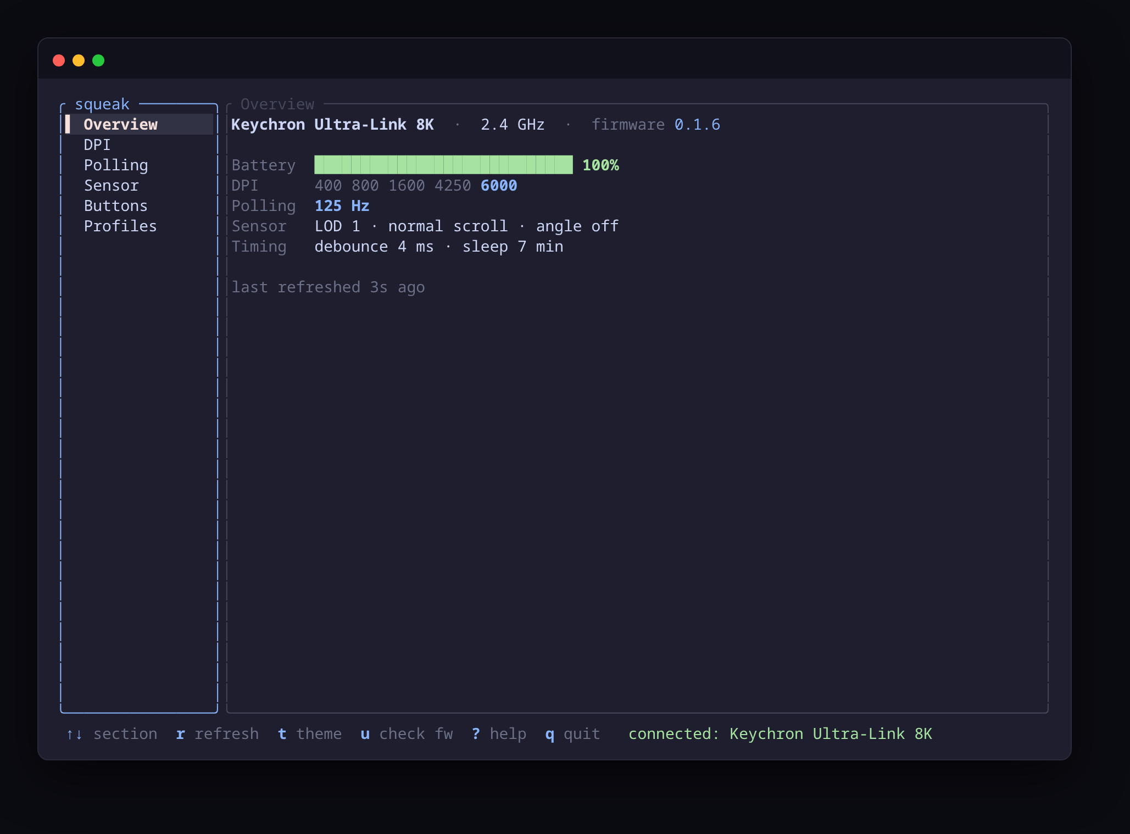Click the 'LOD 1' sensor value
1130x834 pixels.
(x=337, y=226)
